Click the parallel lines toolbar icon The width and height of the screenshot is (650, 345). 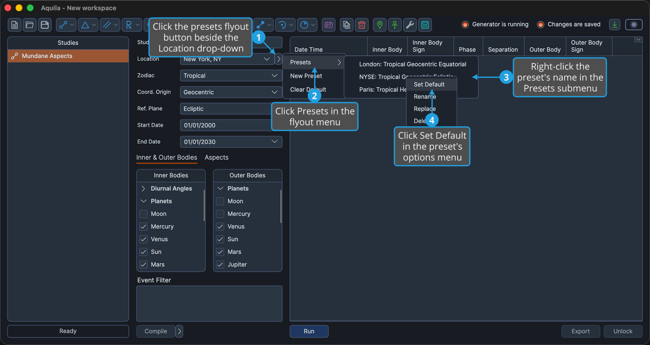coord(107,25)
